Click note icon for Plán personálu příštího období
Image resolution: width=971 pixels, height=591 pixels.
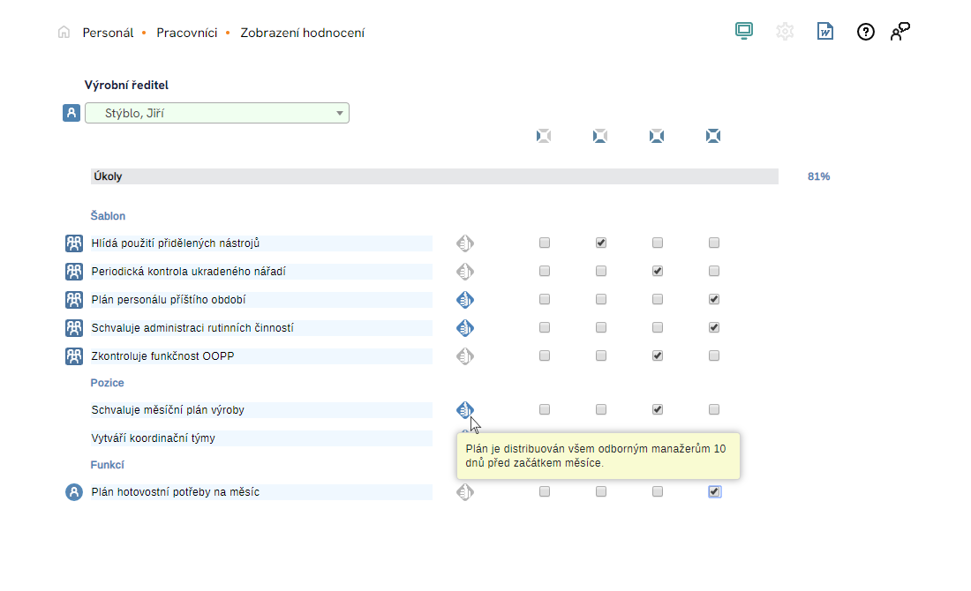click(465, 300)
